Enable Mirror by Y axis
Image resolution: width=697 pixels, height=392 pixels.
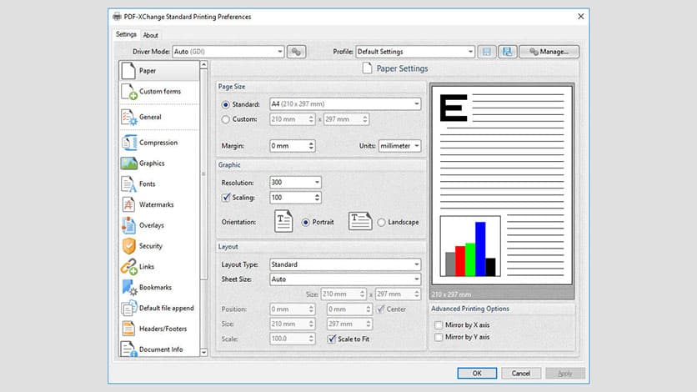439,337
